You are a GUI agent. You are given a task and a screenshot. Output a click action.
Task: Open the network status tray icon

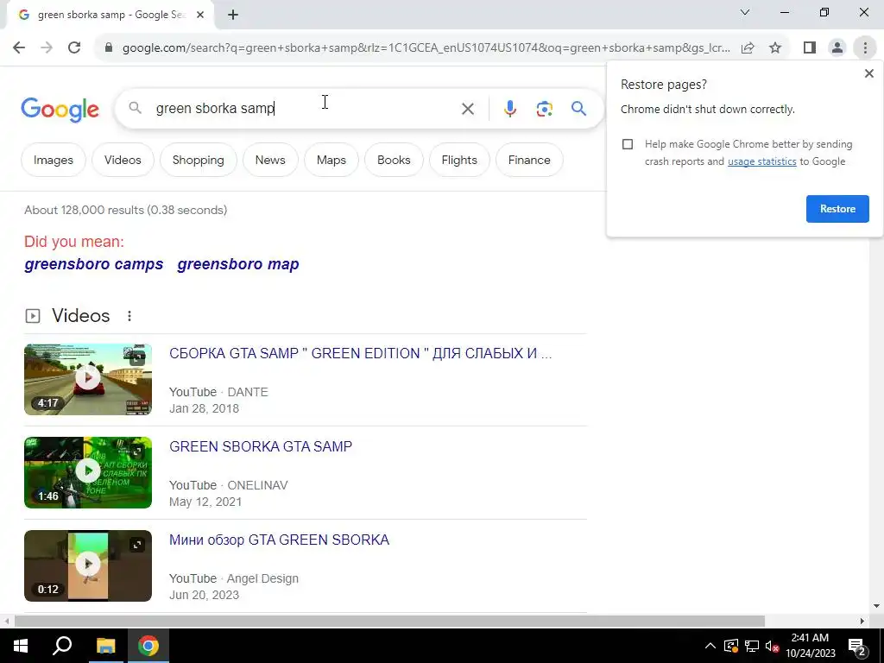752,646
